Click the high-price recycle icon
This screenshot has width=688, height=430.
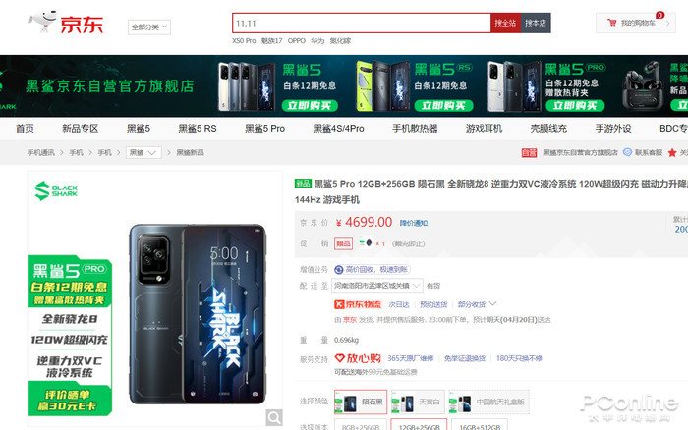click(339, 269)
